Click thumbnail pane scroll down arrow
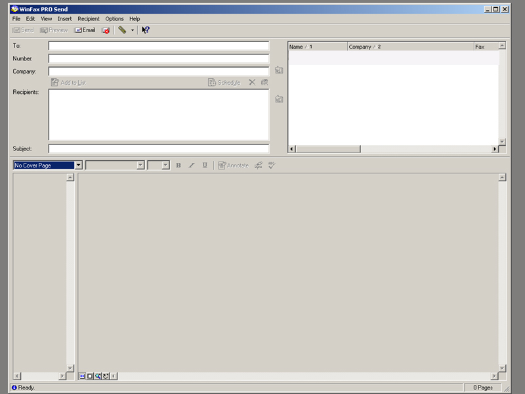Screen dimensions: 525x394 [70, 368]
